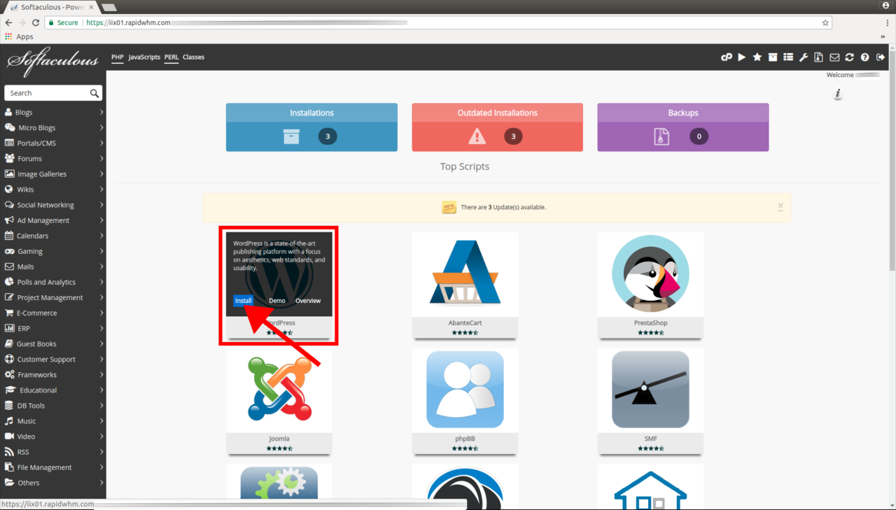This screenshot has height=510, width=896.
Task: Open the JavaScripts section
Action: 143,57
